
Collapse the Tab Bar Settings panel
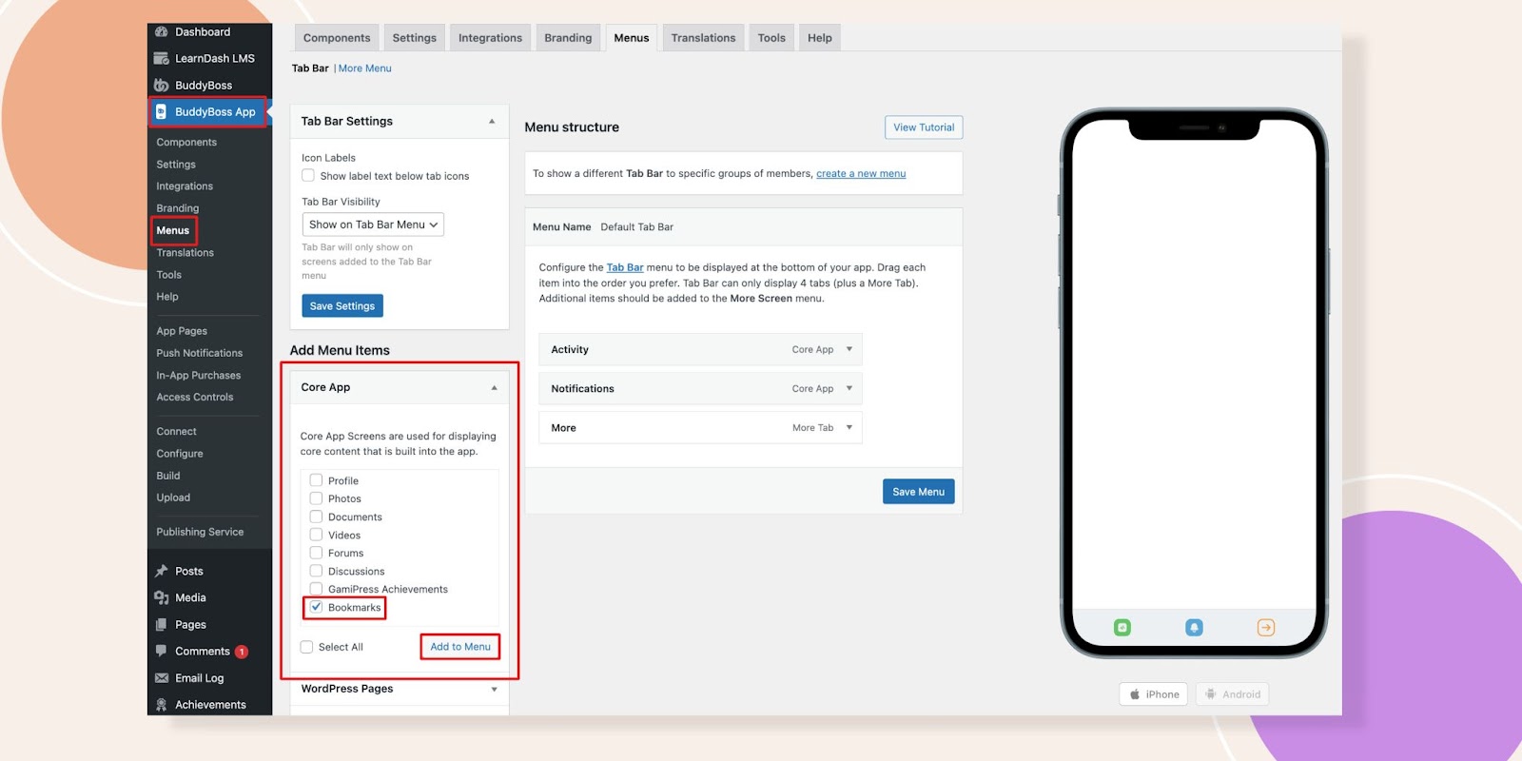492,121
